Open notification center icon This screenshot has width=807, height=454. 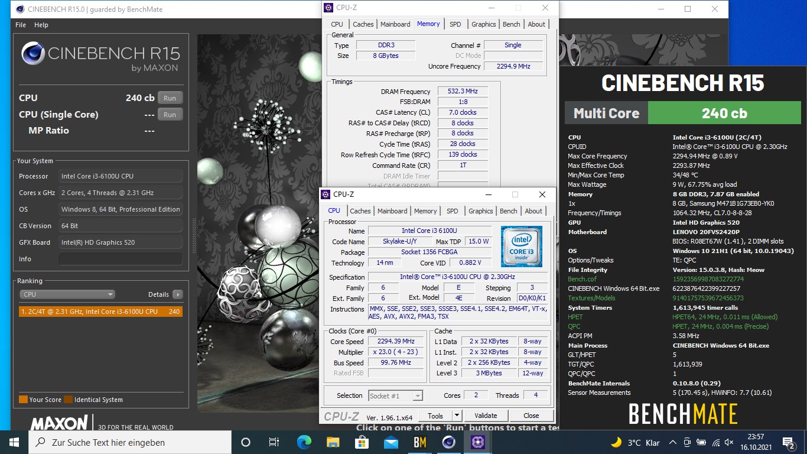pos(789,442)
